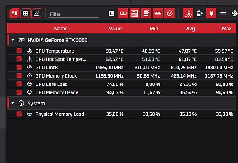Viewport: 238px width, 163px height.
Task: Click the 58,47 °C current temperature value
Action: (114, 51)
